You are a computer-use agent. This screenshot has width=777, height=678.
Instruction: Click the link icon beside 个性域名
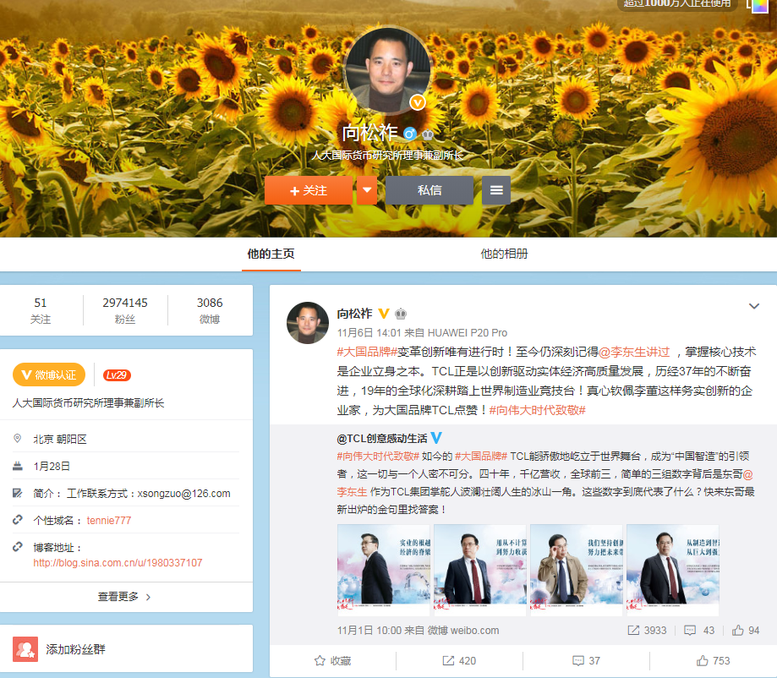pos(18,520)
